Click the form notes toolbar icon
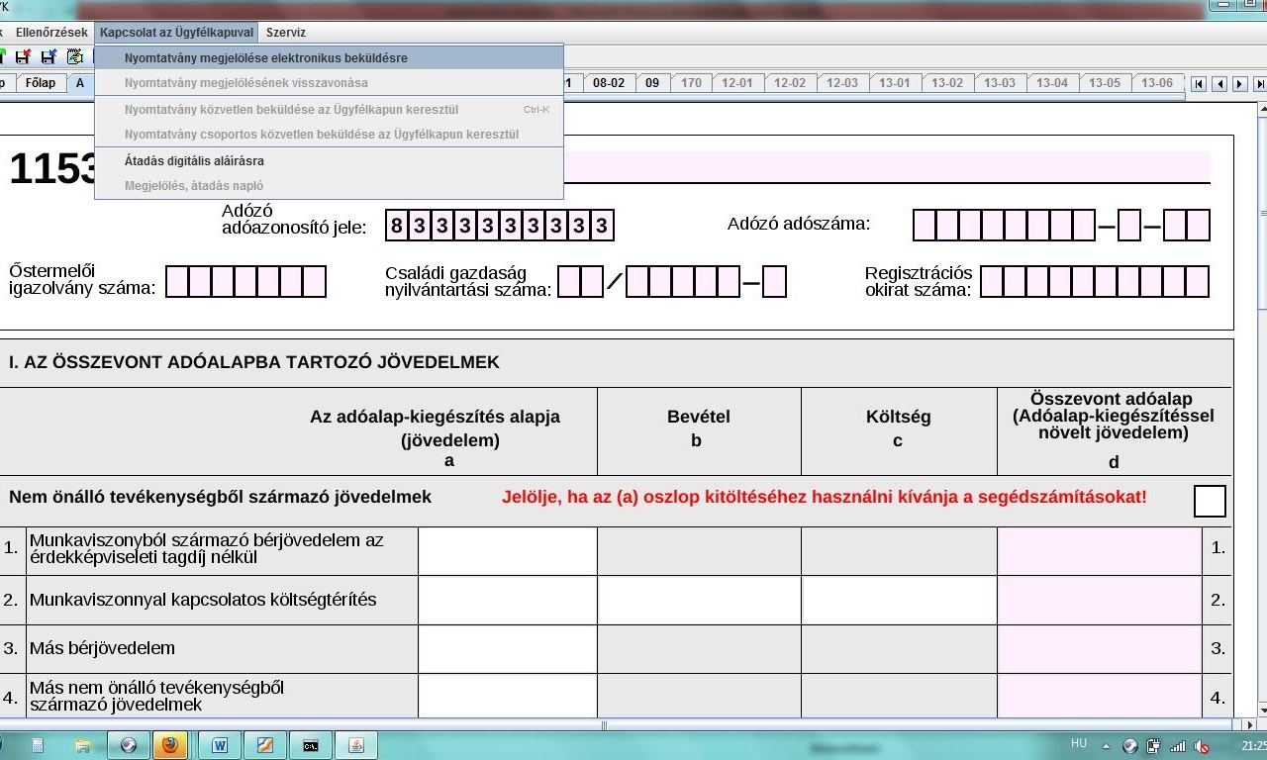Viewport: 1267px width, 760px height. coord(74,56)
